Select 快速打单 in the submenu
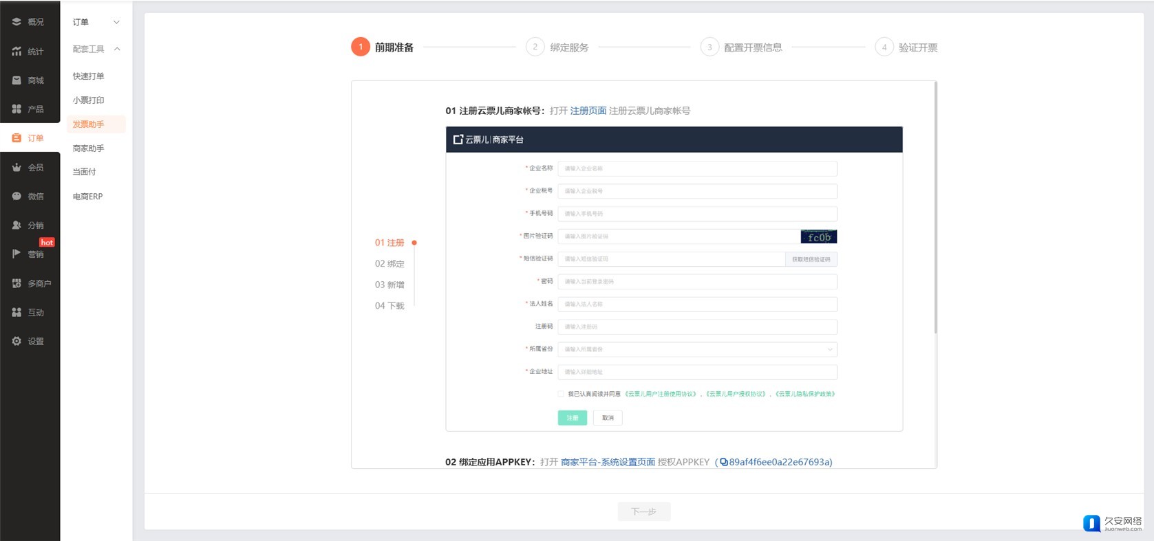Viewport: 1154px width, 541px height. [89, 76]
